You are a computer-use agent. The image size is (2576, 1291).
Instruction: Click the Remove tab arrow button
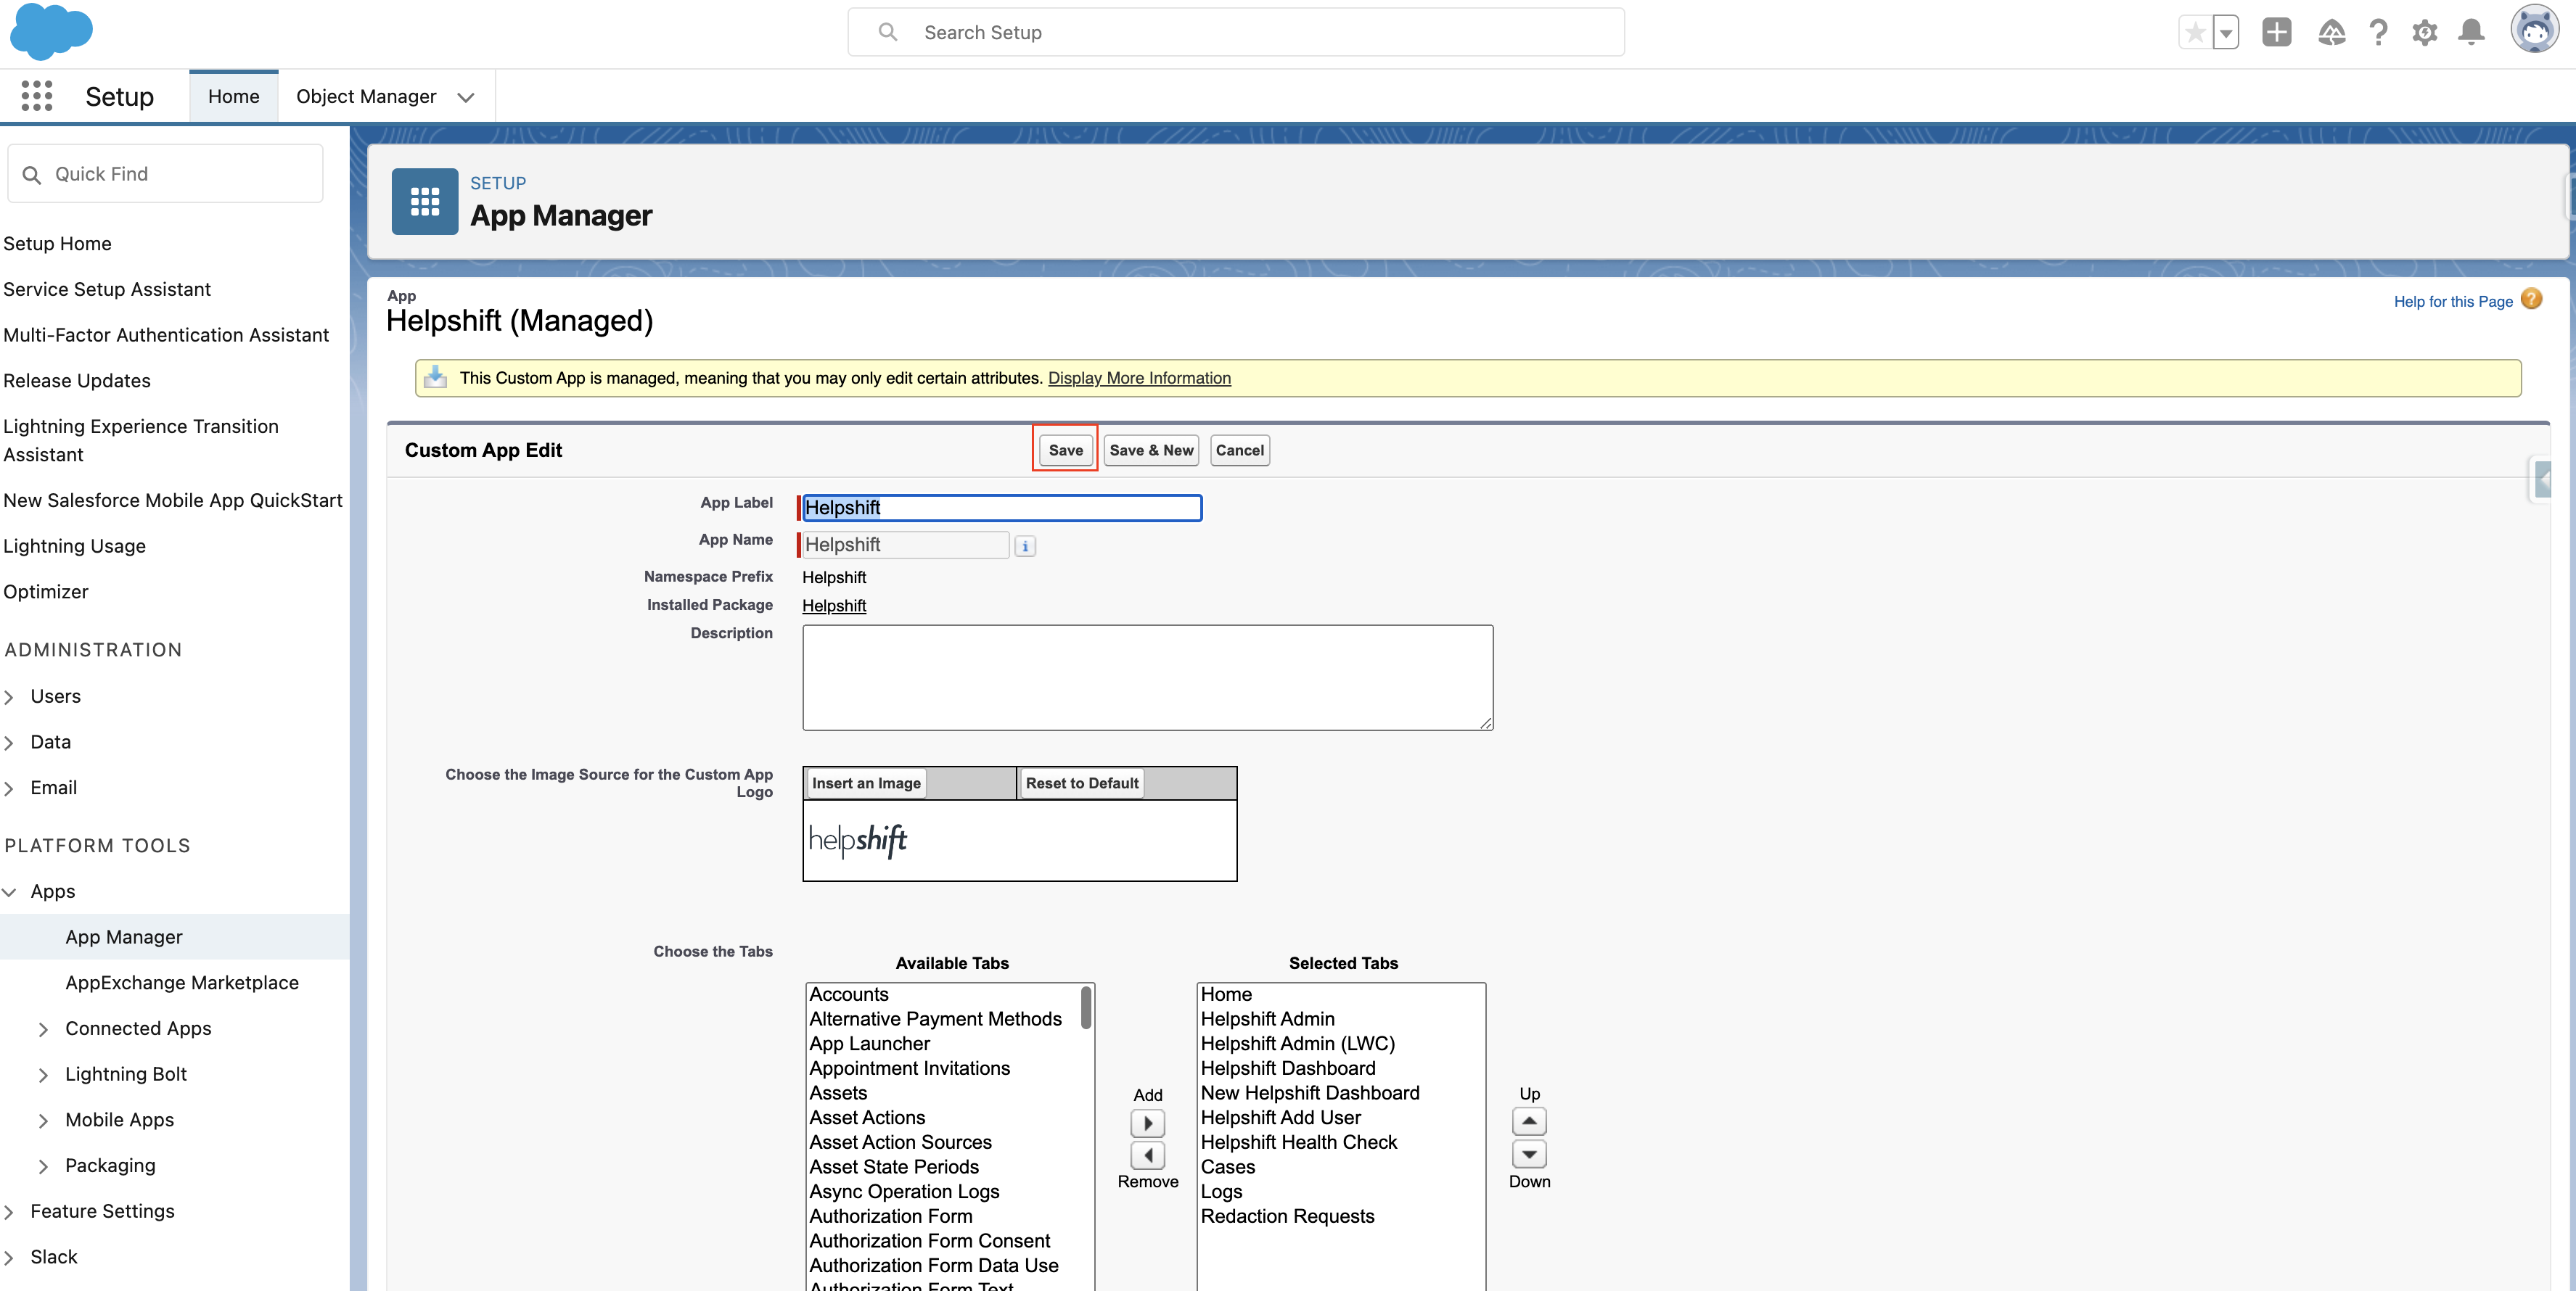1147,1155
